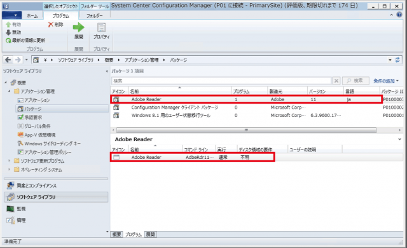The width and height of the screenshot is (407, 248).
Task: Sort packages by 製造元 column header
Action: [x=287, y=92]
